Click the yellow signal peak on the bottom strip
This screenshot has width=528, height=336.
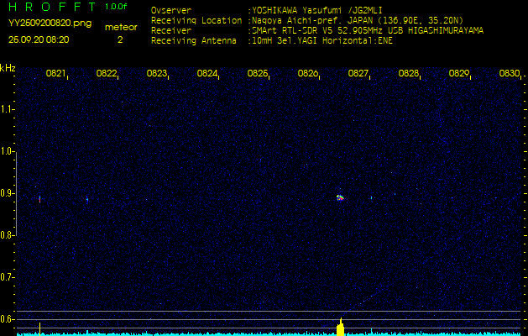pos(340,325)
